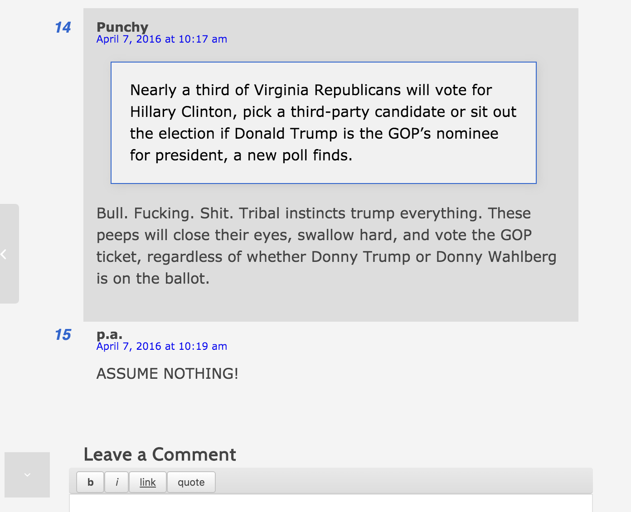Click the quoted Virginia Republicans poll blockquote
Screen dimensions: 631x512
pyautogui.click(x=323, y=123)
